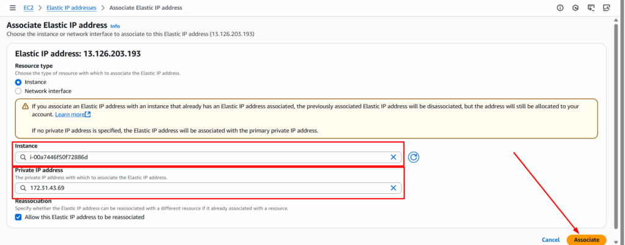Open the CloudShell terminal icon
This screenshot has height=245, width=625.
[591, 7]
